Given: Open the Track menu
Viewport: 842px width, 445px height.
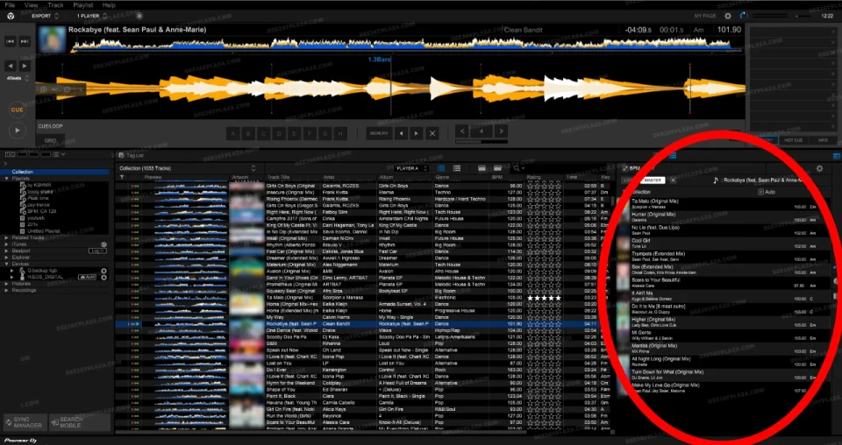Looking at the screenshot, I should point(55,5).
